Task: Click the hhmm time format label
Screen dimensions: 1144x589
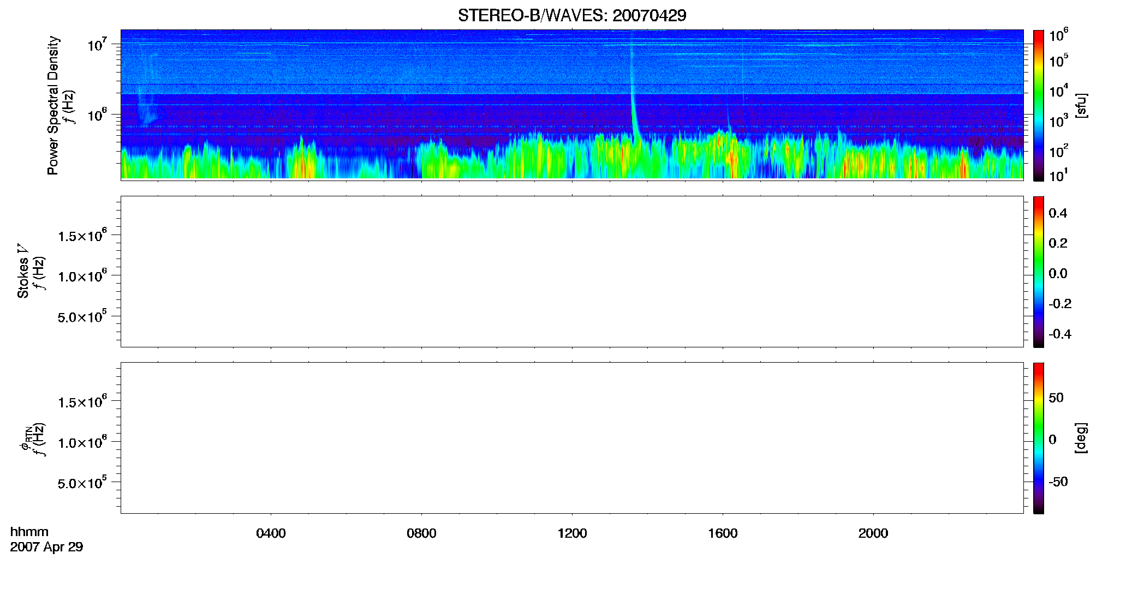Action: [x=29, y=532]
